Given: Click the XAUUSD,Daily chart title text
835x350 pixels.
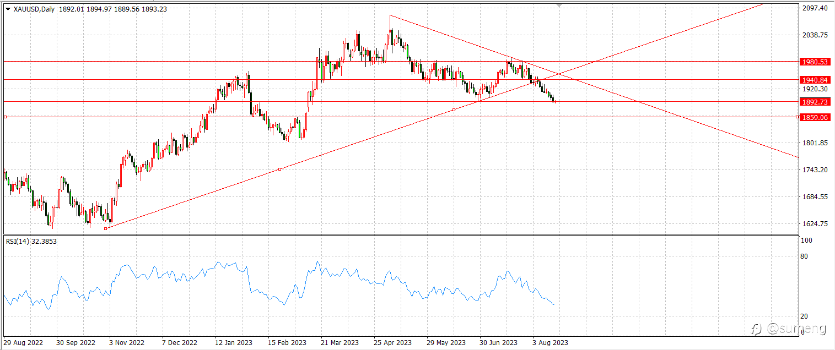Looking at the screenshot, I should coord(34,9).
